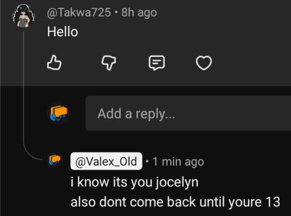
Task: Open the small Valex_Old avatar
Action: point(55,160)
